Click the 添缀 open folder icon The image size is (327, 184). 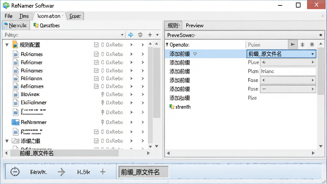coord(15,141)
